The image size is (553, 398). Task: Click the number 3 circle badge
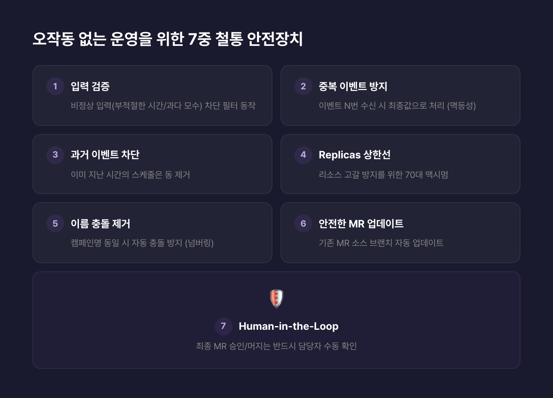(x=55, y=155)
